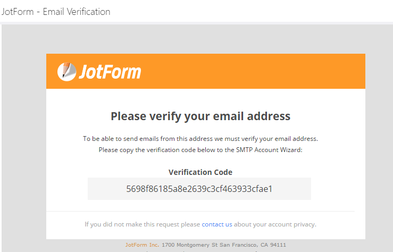This screenshot has width=393, height=252.
Task: Click the "To be able to send emails" sentence
Action: (x=200, y=139)
